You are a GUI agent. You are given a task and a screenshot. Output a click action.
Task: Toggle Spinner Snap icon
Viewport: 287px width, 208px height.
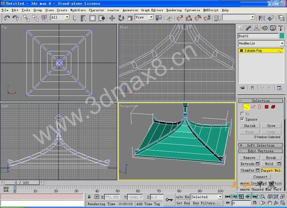click(x=207, y=18)
